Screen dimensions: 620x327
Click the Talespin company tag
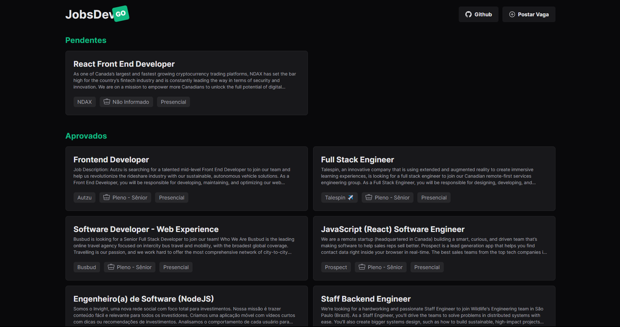click(339, 198)
